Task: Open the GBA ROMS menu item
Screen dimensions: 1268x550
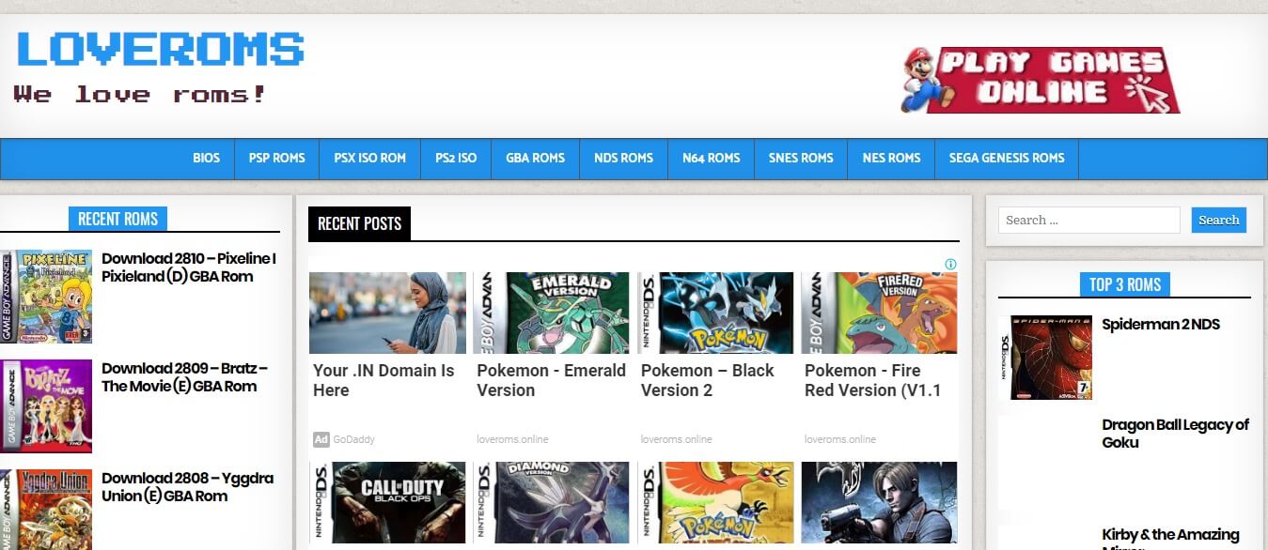Action: 534,158
